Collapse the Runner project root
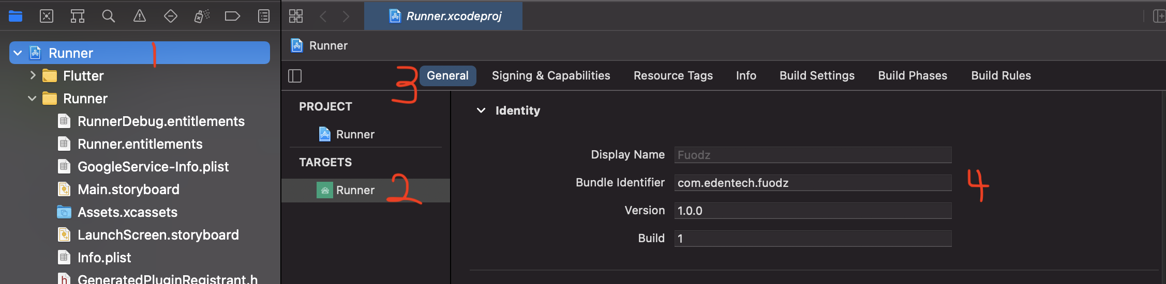The height and width of the screenshot is (284, 1166). click(x=18, y=53)
